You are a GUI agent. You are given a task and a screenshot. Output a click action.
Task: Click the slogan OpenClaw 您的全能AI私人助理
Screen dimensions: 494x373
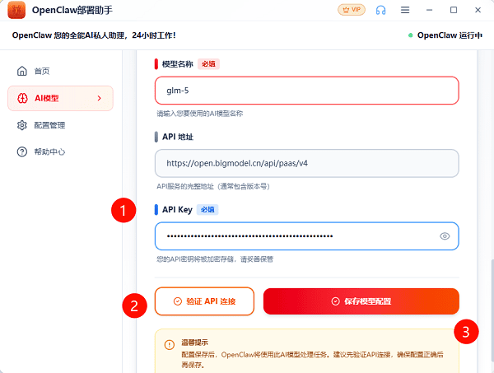point(94,35)
